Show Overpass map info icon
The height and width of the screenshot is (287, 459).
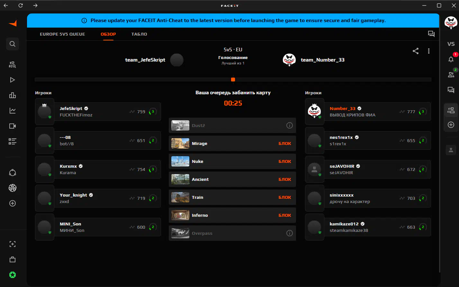290,233
